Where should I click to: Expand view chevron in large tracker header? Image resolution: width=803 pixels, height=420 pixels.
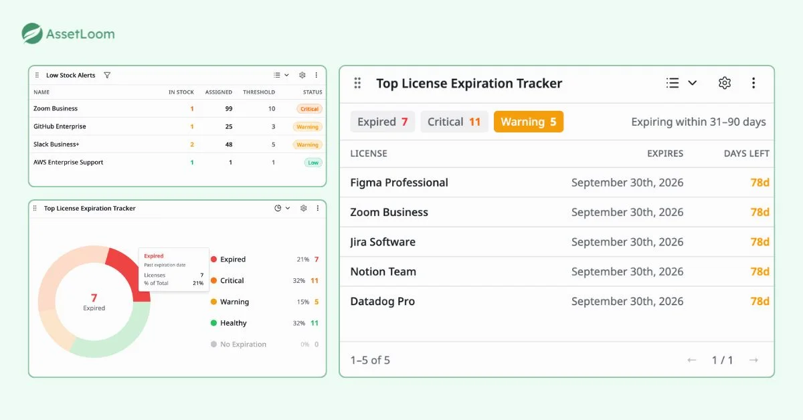click(693, 83)
